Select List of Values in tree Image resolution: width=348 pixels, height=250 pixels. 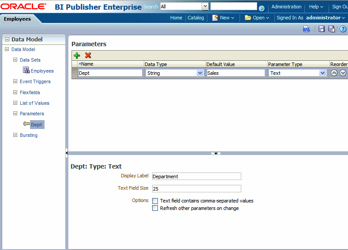(34, 103)
